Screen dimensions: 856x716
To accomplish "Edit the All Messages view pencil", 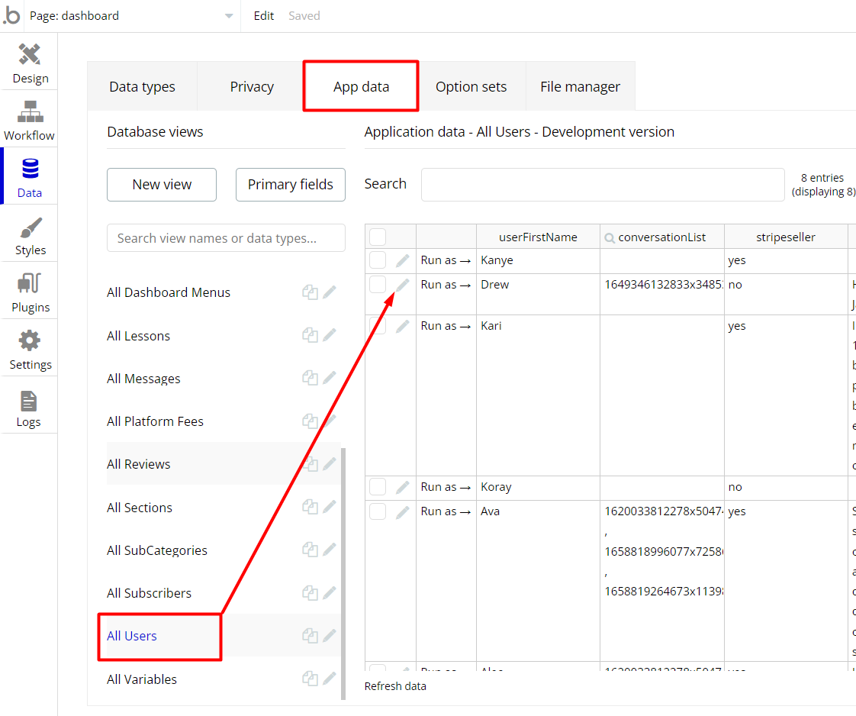I will click(x=329, y=378).
